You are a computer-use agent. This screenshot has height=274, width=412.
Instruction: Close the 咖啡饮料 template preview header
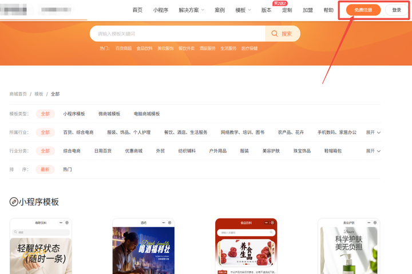tap(67, 223)
